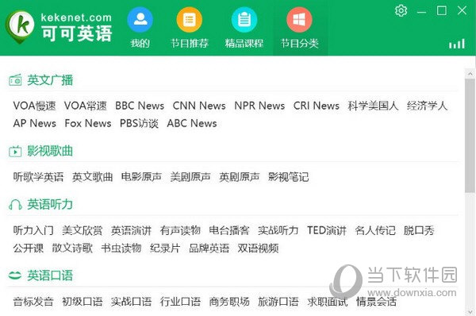Click the signal bars icon in header
The width and height of the screenshot is (476, 316).
(457, 44)
